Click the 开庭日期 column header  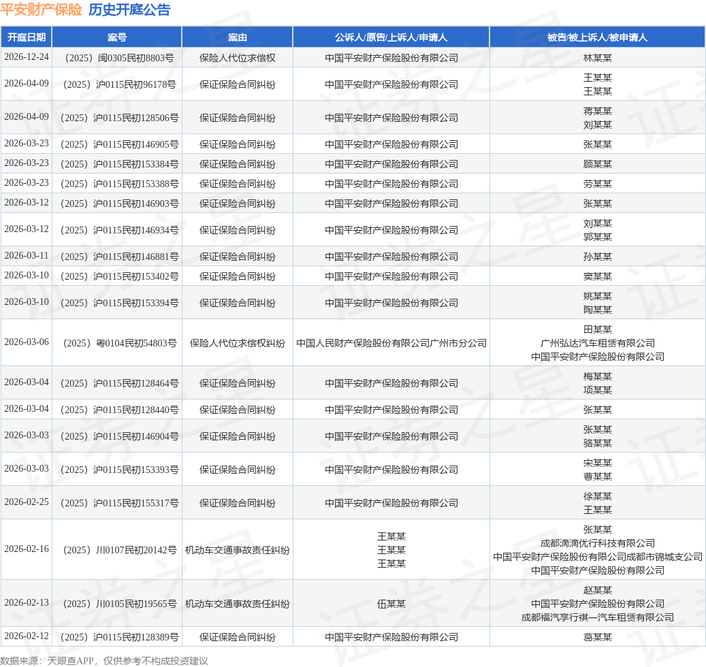(27, 37)
